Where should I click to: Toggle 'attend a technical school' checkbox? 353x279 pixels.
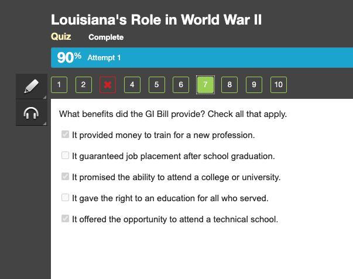65,219
